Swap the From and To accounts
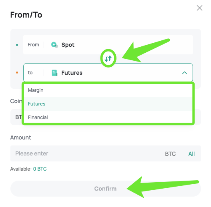 click(108, 59)
